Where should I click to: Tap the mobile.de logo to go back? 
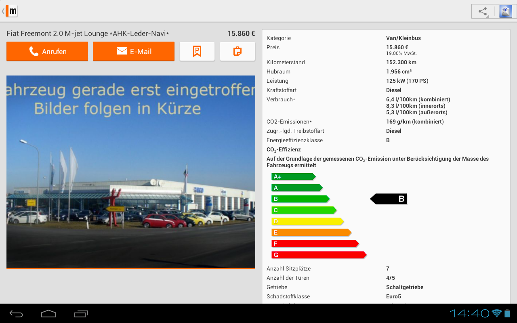pyautogui.click(x=11, y=11)
